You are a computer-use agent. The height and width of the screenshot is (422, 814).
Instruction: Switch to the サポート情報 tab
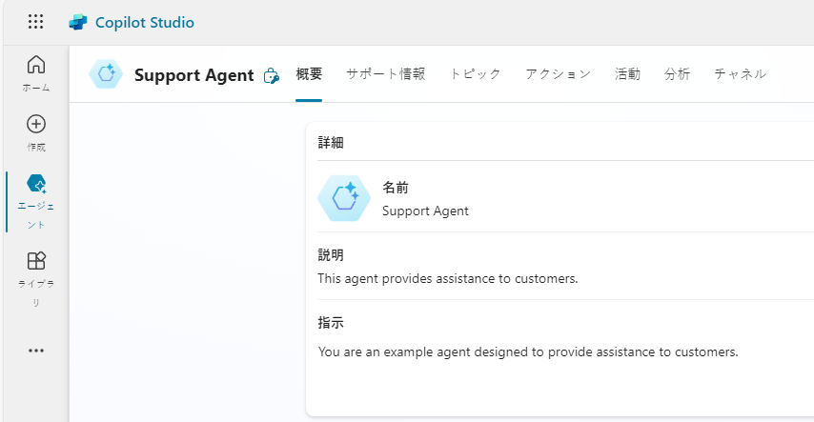[x=385, y=74]
